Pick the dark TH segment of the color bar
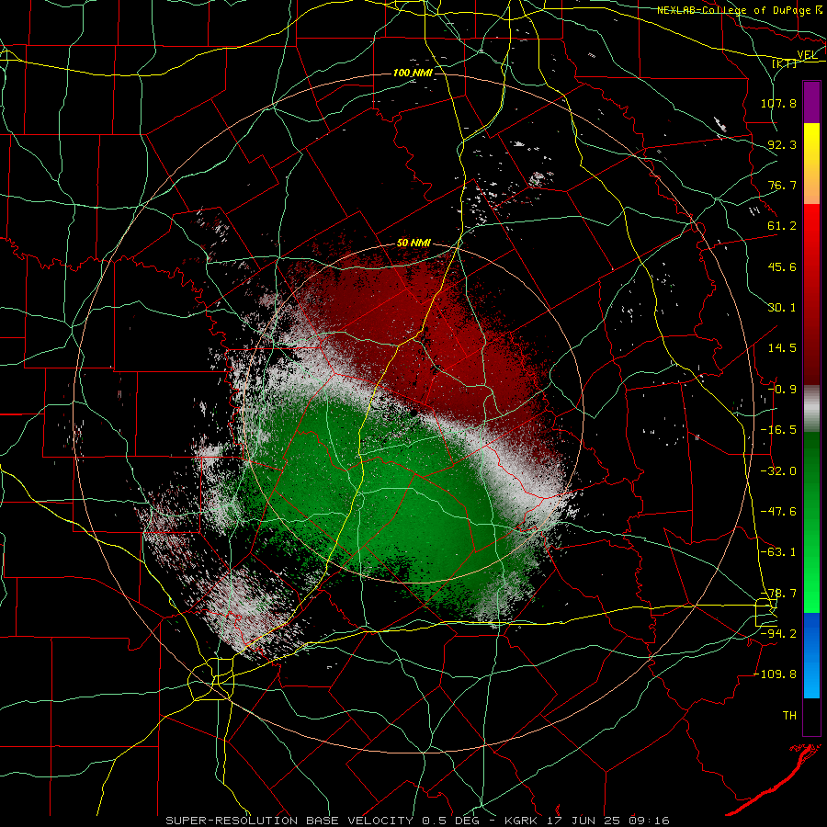Image resolution: width=827 pixels, height=827 pixels. click(811, 717)
